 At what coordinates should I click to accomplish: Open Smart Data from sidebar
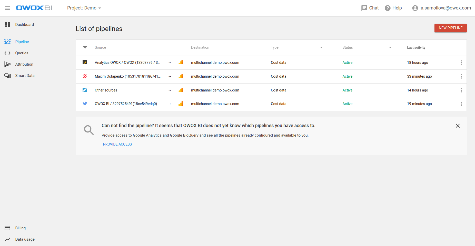[25, 76]
